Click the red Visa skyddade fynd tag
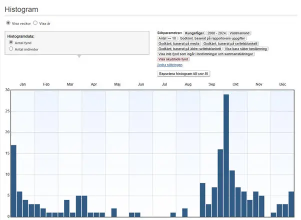The image size is (301, 220). (x=173, y=59)
